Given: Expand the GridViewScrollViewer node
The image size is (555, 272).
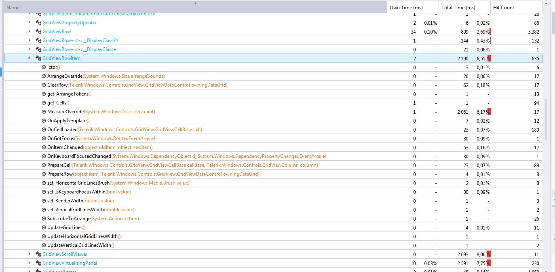Looking at the screenshot, I should pyautogui.click(x=30, y=254).
